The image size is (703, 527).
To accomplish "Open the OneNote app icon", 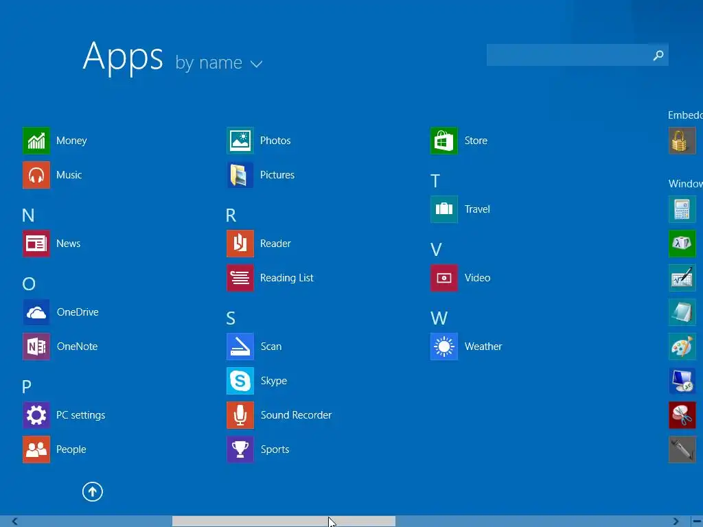I will pos(36,347).
